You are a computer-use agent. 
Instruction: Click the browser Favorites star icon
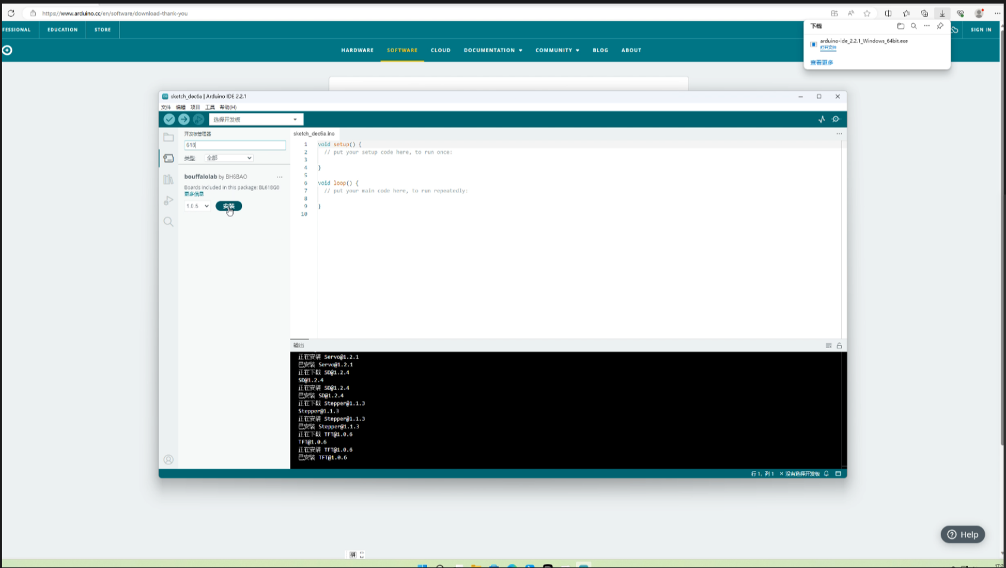coord(867,13)
